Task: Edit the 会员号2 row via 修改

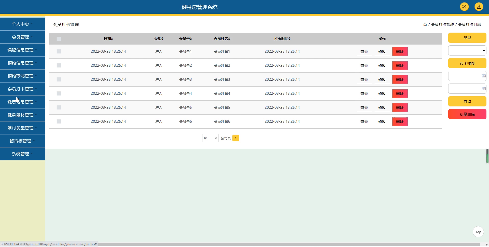Action: point(382,66)
